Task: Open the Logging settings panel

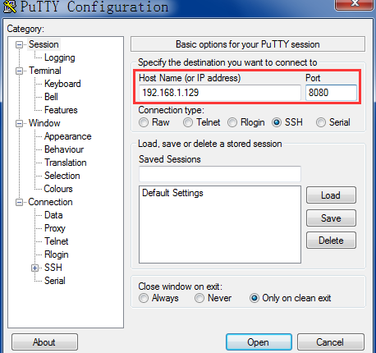Action: [60, 57]
